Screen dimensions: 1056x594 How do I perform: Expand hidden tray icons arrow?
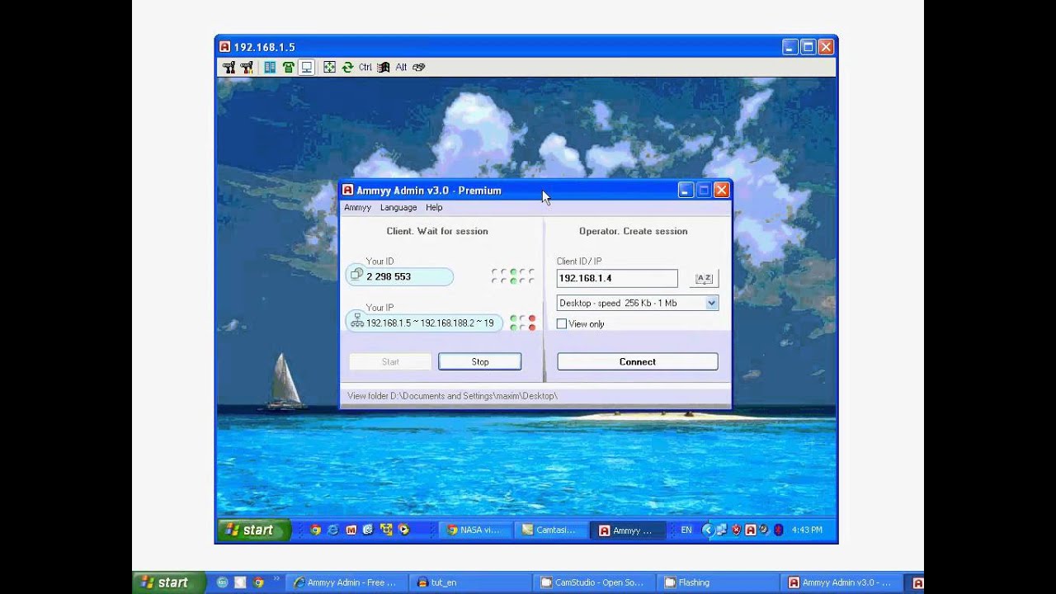click(x=707, y=530)
